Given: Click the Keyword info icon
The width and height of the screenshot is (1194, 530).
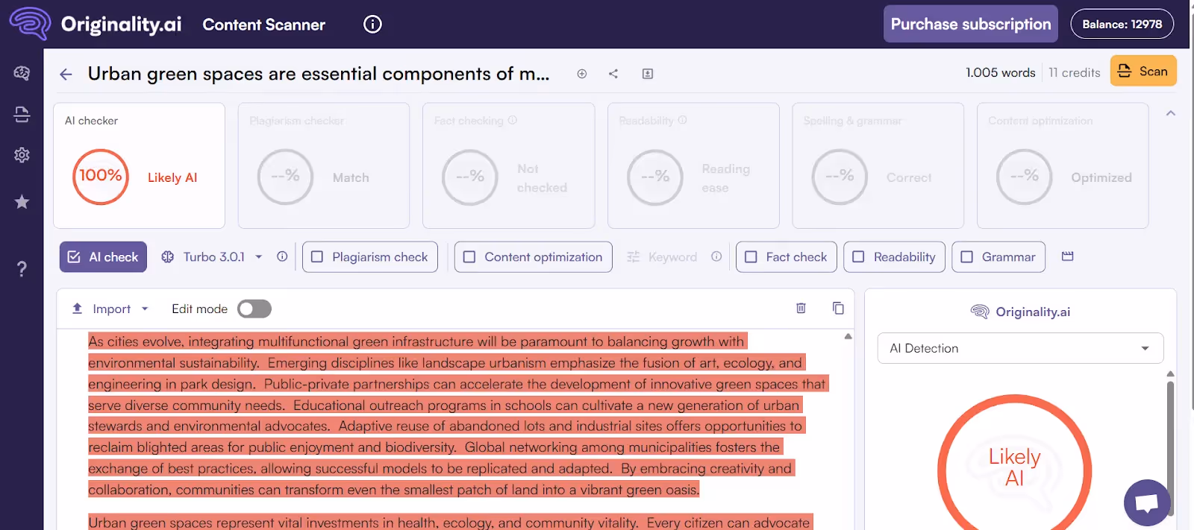Looking at the screenshot, I should coord(716,256).
